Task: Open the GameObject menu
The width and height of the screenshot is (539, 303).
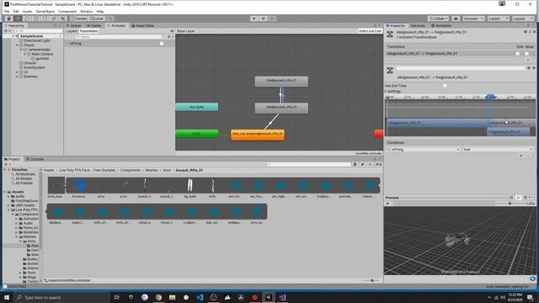Action: point(45,11)
